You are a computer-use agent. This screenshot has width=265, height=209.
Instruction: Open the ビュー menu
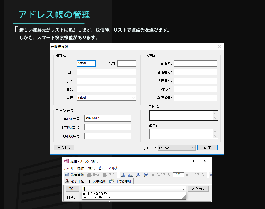coord(102,168)
